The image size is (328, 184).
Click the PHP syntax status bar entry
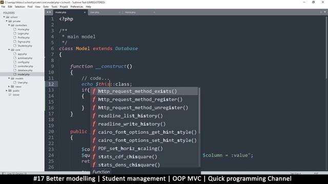[x=316, y=173]
